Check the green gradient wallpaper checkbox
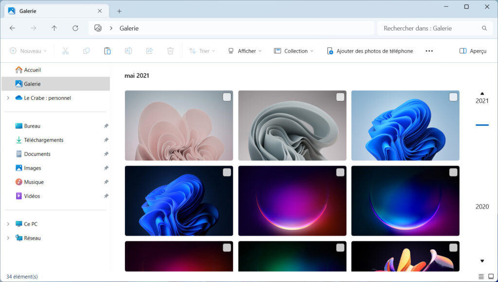 point(340,248)
